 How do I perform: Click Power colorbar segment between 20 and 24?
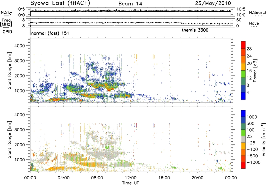[243, 59]
